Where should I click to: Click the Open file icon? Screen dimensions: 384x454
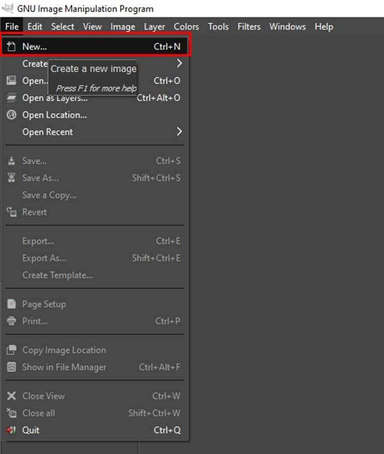(11, 81)
